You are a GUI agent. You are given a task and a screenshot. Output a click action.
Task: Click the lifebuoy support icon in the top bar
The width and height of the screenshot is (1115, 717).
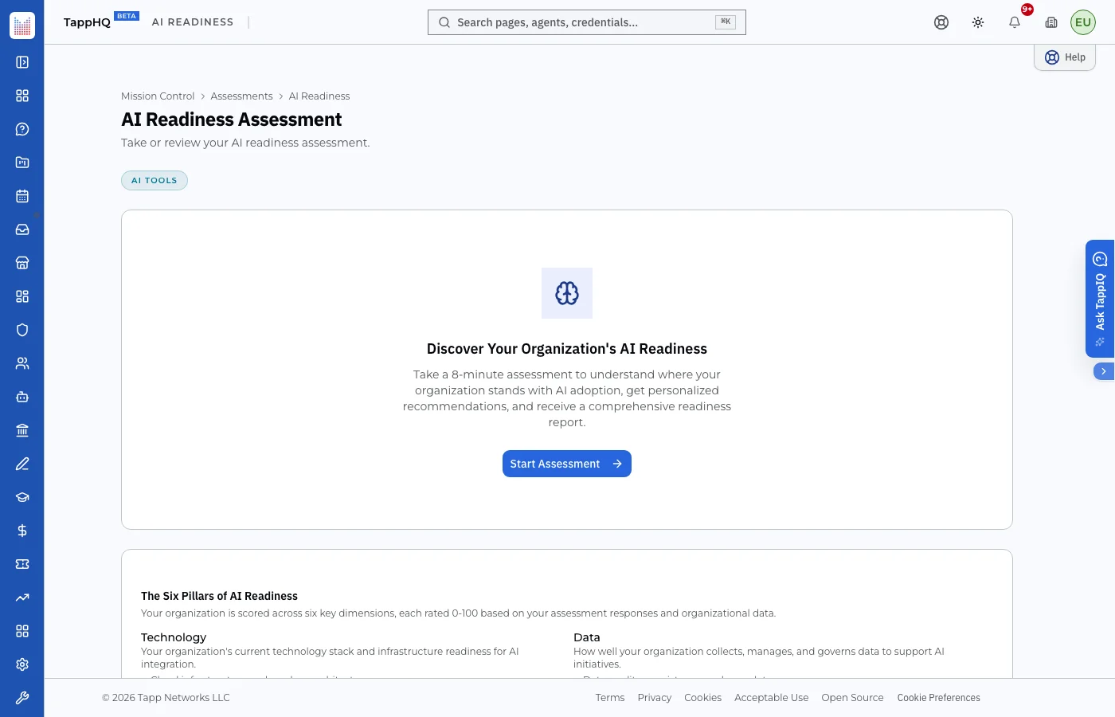point(941,22)
